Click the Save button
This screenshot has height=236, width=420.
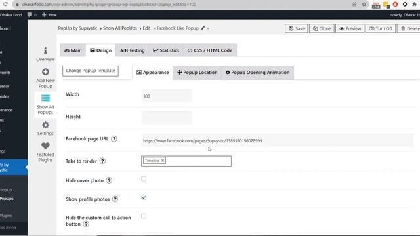[296, 28]
